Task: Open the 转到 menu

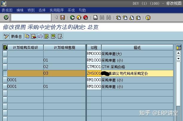Action: tap(31, 10)
